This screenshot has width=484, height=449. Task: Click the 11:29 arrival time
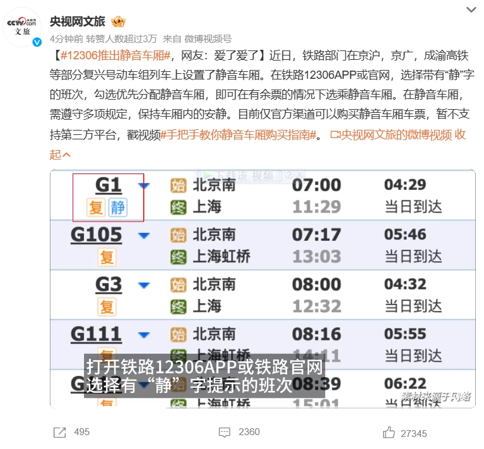317,207
